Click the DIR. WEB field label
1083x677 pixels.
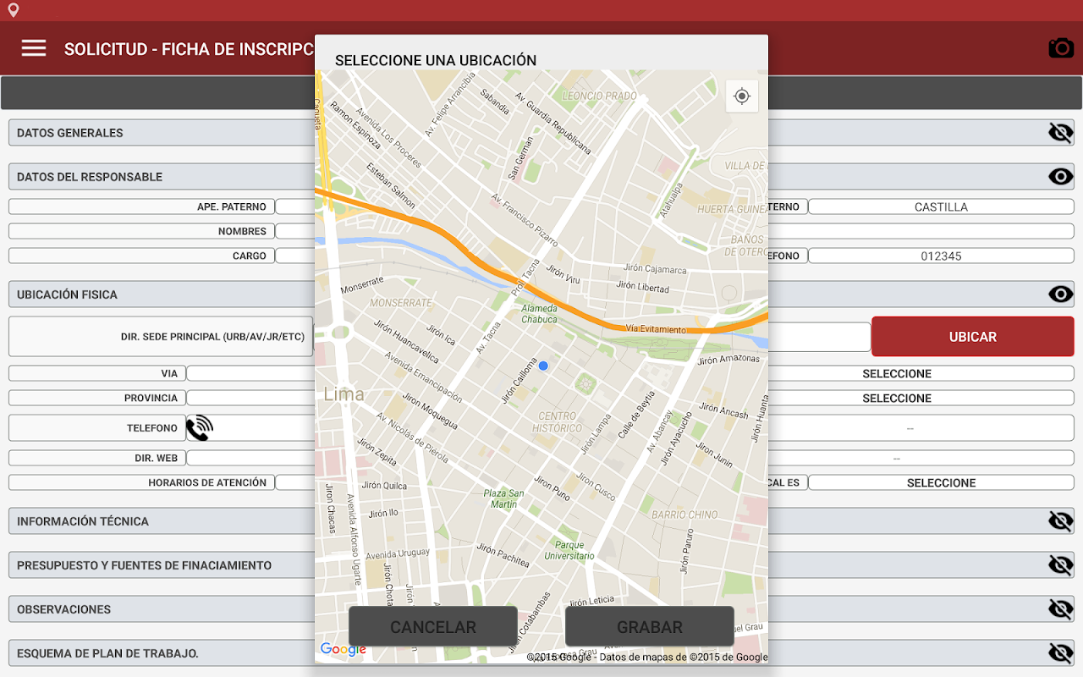point(157,458)
